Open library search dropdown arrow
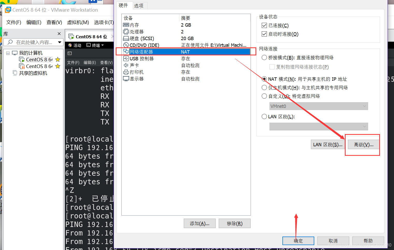This screenshot has width=394, height=250. [x=60, y=42]
